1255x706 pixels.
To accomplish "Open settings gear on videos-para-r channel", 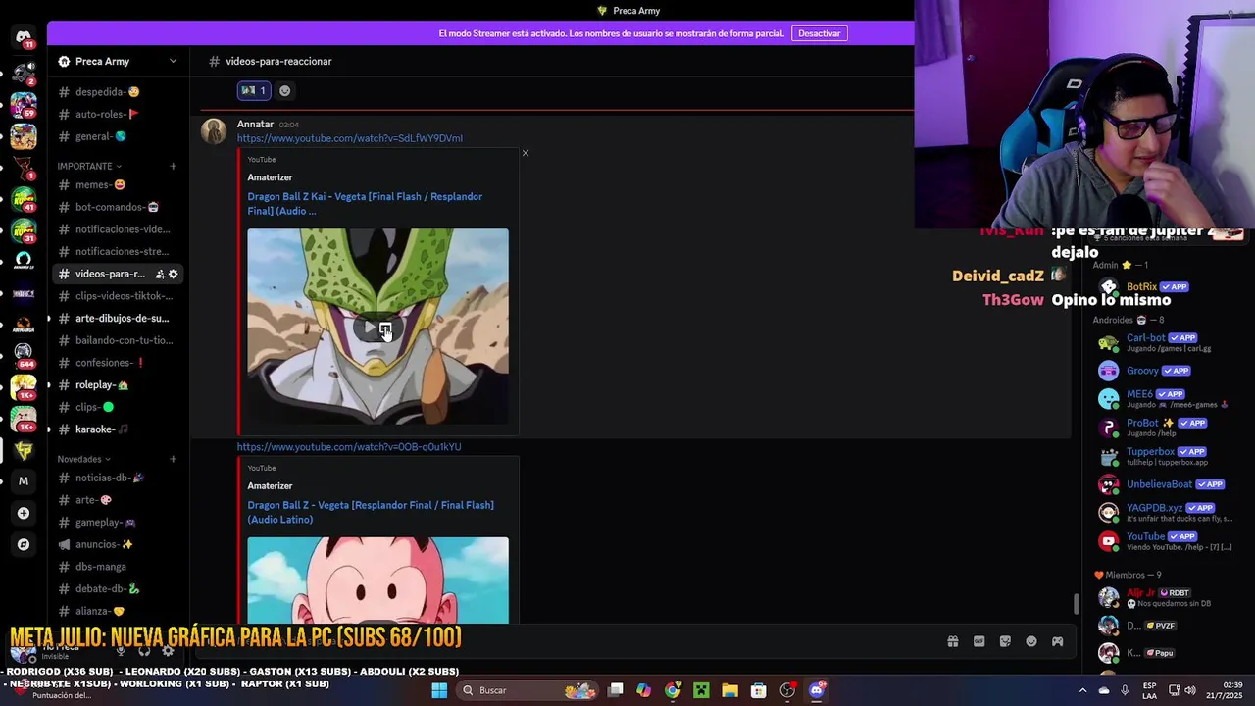I will [x=174, y=275].
